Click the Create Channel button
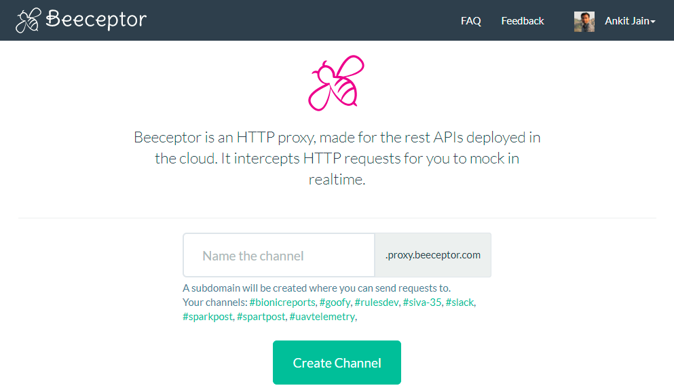Screen dimensions: 674x390 click(x=337, y=362)
